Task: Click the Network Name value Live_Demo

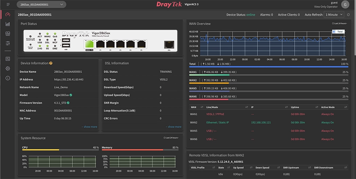Action: [x=61, y=88]
